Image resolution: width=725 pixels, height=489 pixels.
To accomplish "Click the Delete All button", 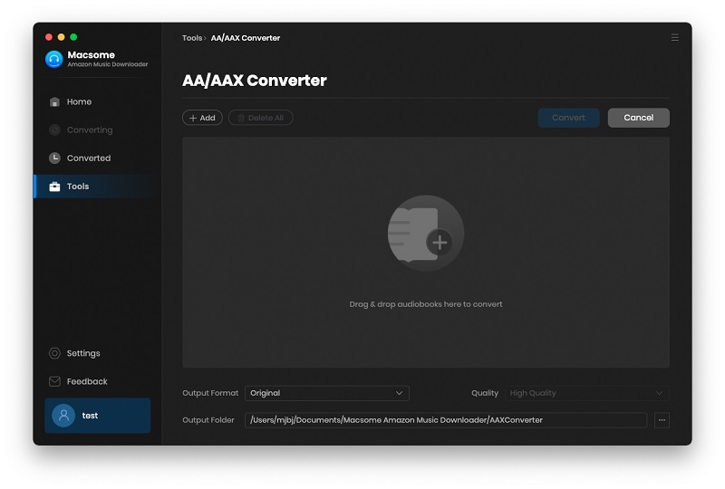I will 260,118.
